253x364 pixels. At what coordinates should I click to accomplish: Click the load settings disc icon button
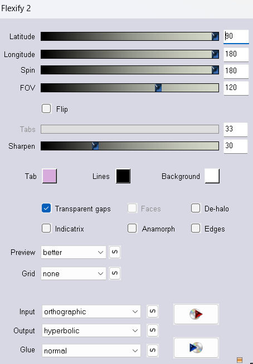click(x=196, y=314)
